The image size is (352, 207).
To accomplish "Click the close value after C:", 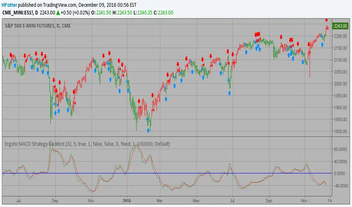I will 165,13.
